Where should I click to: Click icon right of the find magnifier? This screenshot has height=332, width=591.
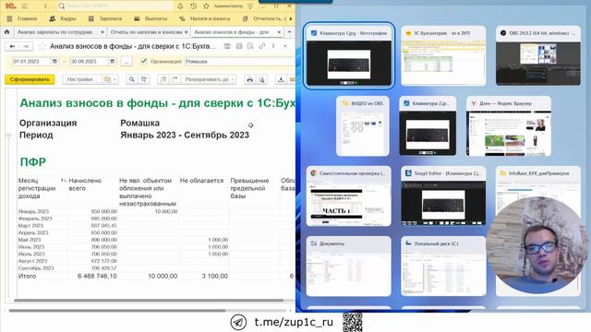coord(144,79)
